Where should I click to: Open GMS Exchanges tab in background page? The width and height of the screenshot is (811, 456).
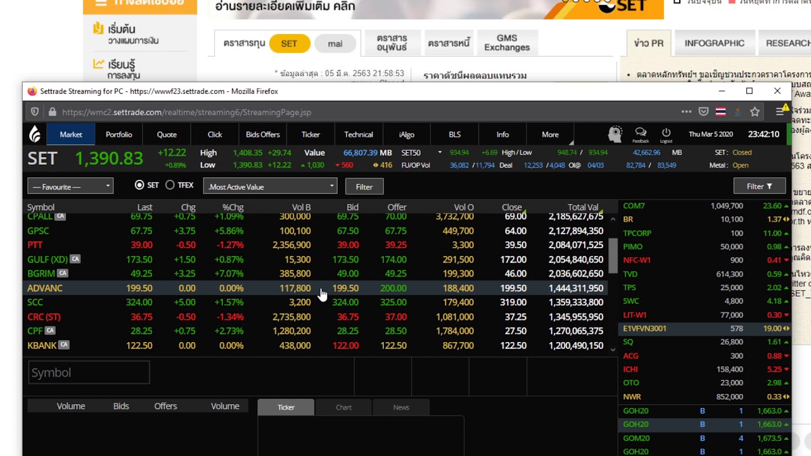click(x=507, y=43)
